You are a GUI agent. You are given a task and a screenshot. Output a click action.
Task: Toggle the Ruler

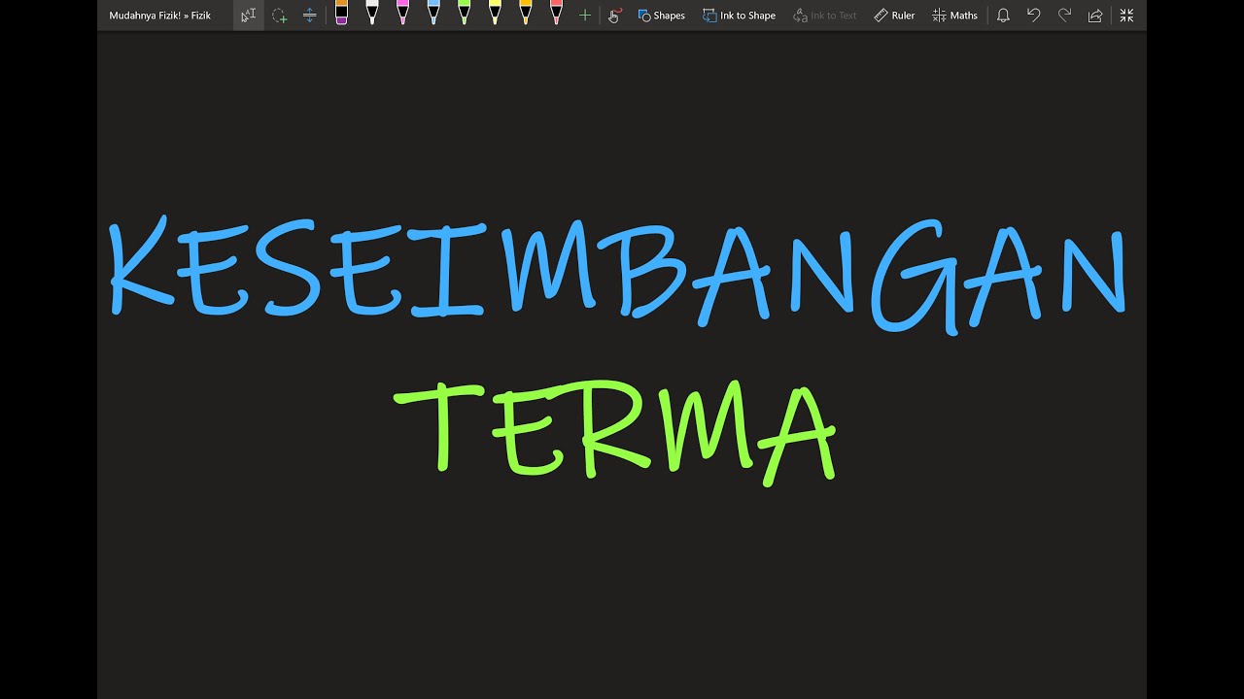(x=894, y=16)
